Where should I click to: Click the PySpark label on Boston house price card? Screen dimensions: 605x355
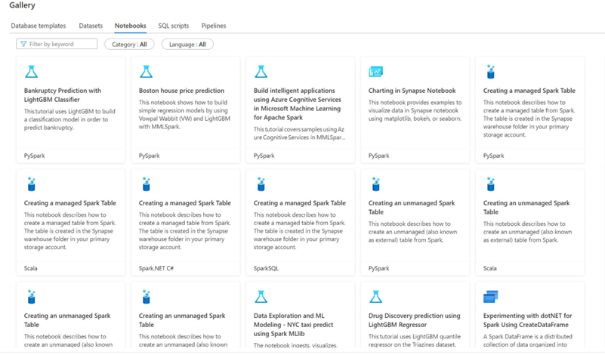coord(150,156)
